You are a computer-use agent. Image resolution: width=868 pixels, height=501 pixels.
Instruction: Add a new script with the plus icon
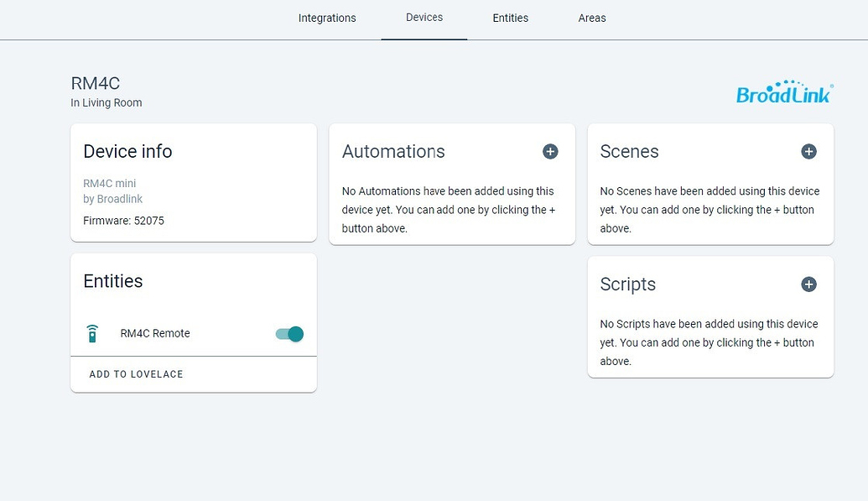[808, 284]
